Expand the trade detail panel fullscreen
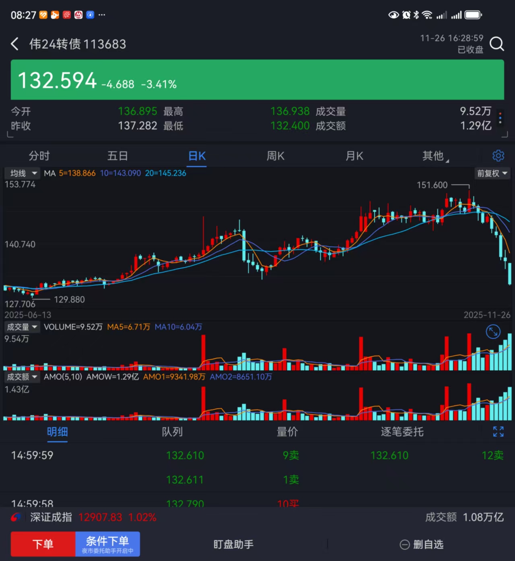The image size is (515, 561). pos(498,432)
